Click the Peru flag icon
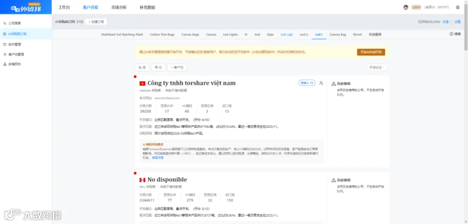 click(x=142, y=180)
